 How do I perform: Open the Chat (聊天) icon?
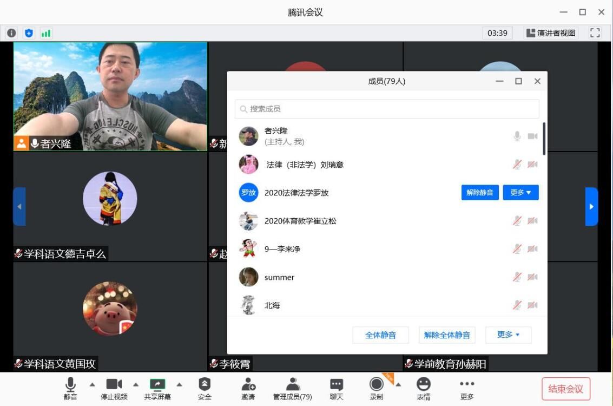pos(337,385)
